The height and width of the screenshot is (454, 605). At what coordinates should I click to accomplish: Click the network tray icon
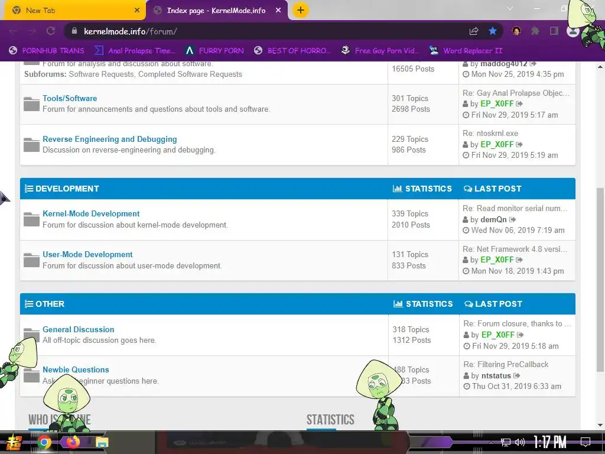click(506, 442)
